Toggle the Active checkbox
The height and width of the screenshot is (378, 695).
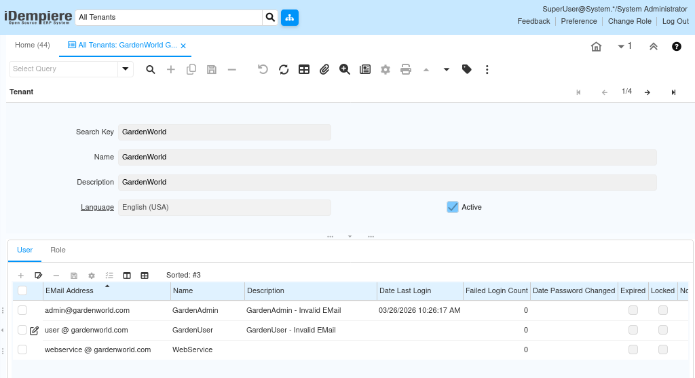pyautogui.click(x=453, y=207)
